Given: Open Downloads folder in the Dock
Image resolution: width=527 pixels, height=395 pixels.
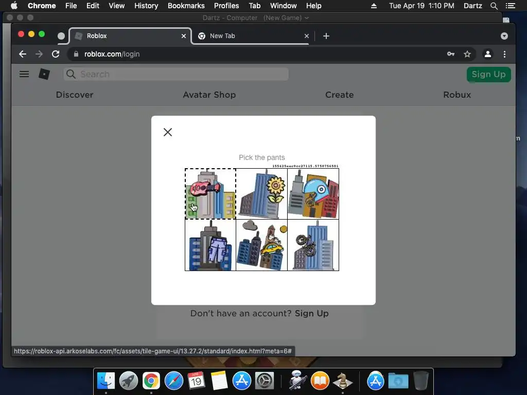Looking at the screenshot, I should tap(398, 381).
